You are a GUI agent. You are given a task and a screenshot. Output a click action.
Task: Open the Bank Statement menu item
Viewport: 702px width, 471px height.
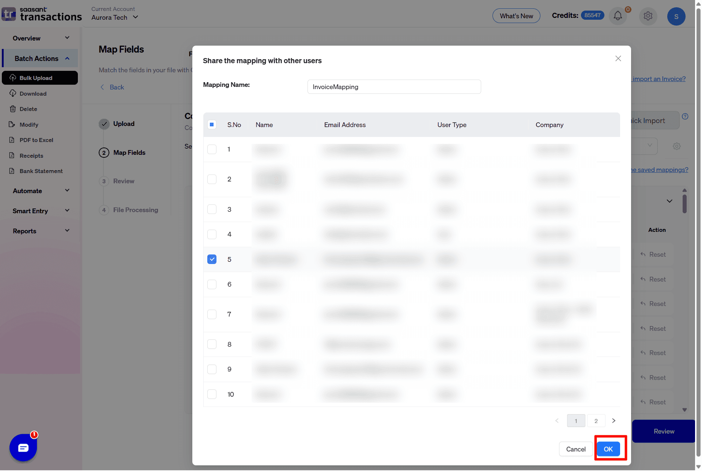click(41, 171)
